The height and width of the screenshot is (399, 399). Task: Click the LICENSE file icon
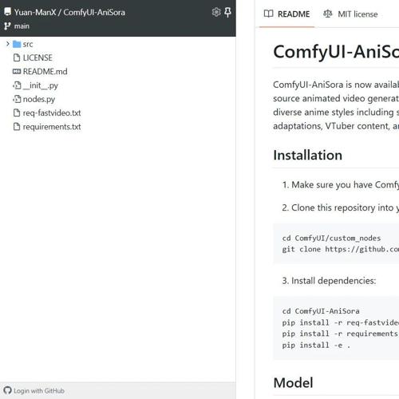pos(17,57)
